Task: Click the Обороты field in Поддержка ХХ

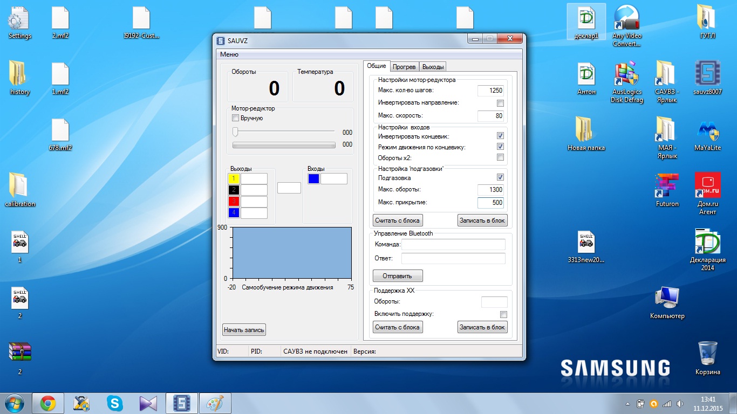Action: tap(494, 302)
